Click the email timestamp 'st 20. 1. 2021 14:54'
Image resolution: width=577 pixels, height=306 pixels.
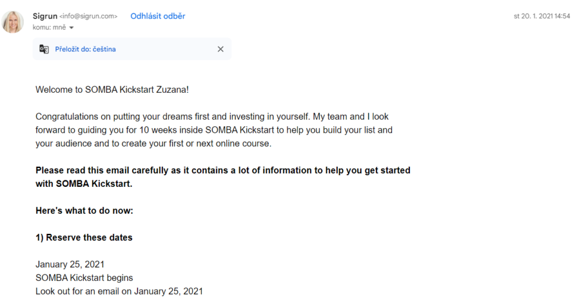pos(542,17)
